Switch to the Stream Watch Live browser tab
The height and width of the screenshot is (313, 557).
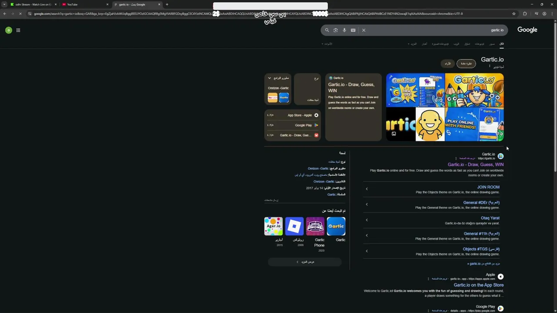click(x=33, y=4)
